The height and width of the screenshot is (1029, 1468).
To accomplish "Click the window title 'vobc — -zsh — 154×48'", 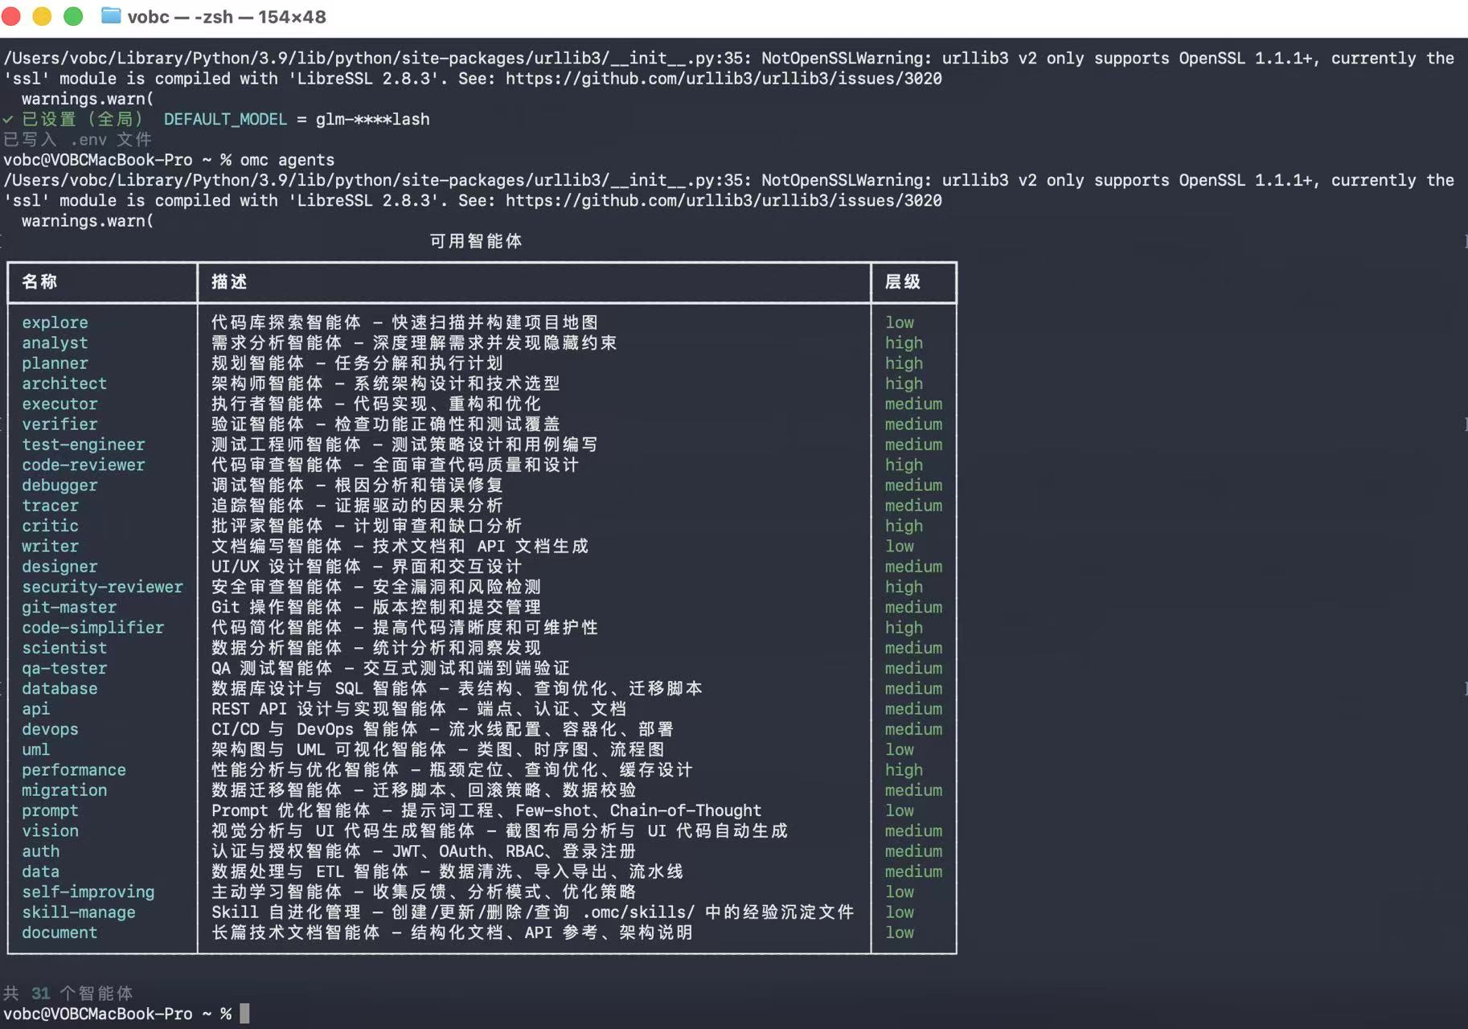I will point(227,17).
